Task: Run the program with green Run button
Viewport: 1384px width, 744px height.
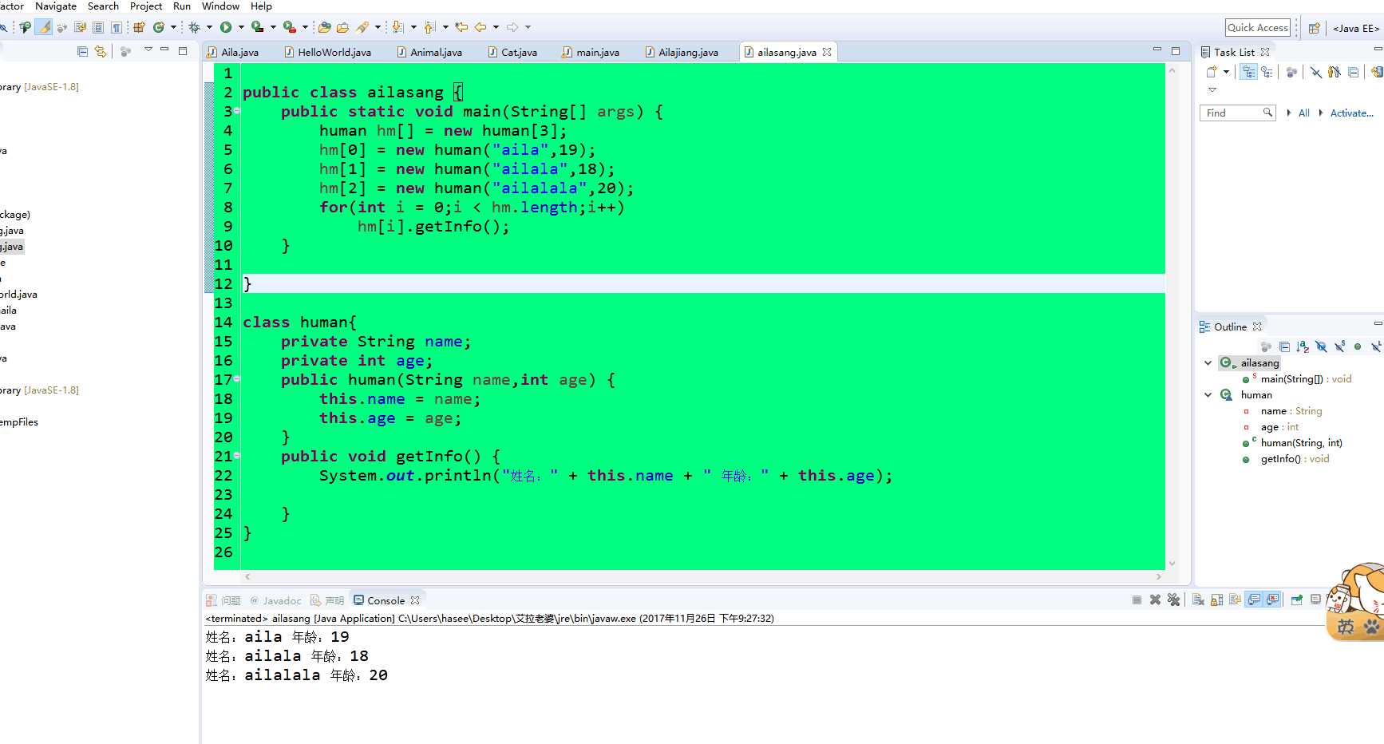Action: click(x=226, y=27)
